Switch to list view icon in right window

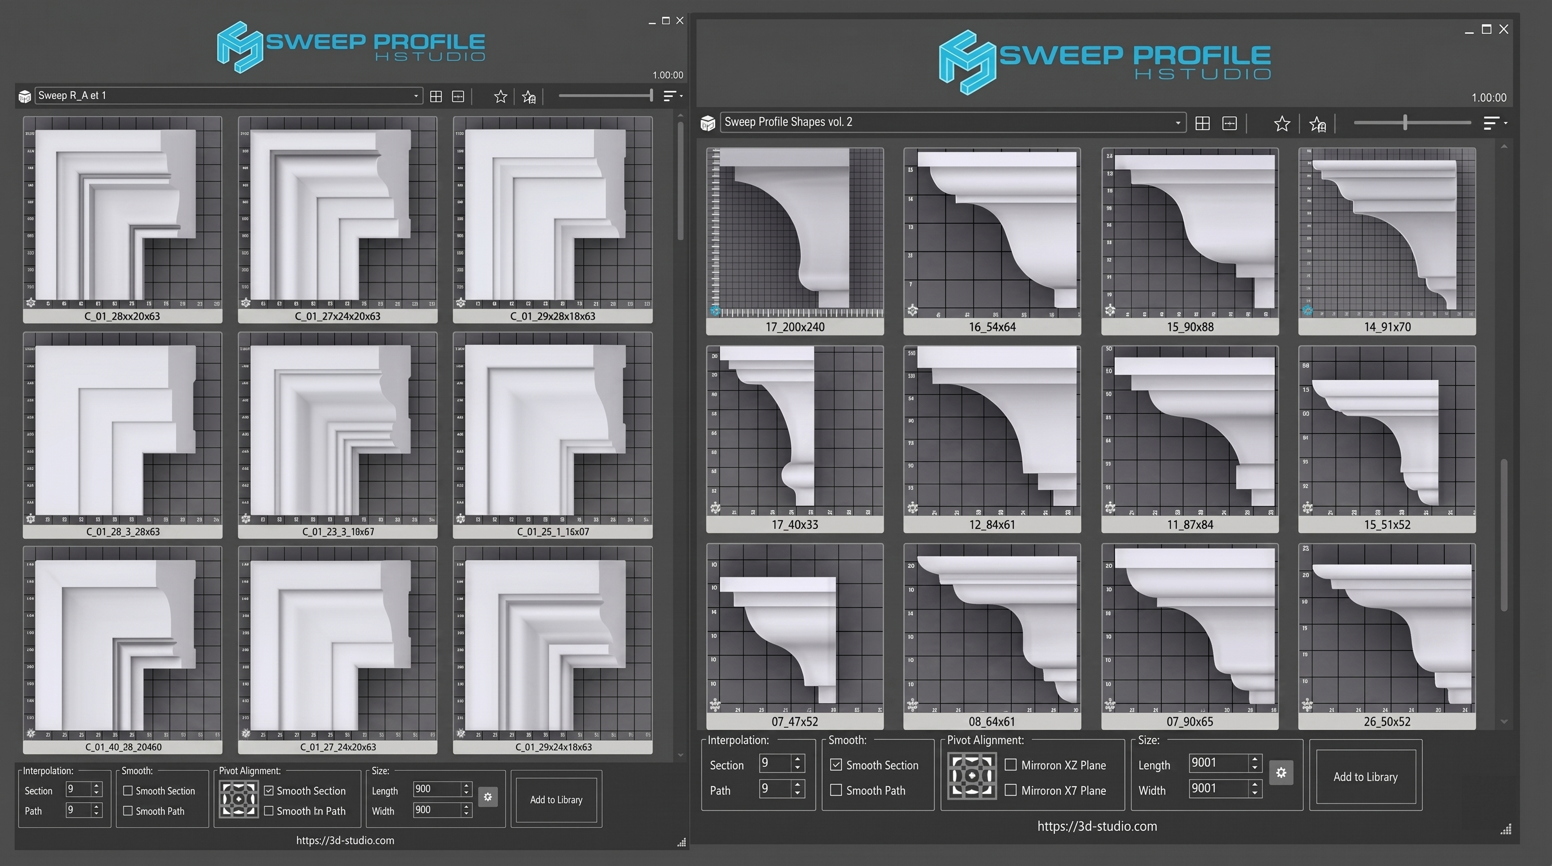[1229, 123]
